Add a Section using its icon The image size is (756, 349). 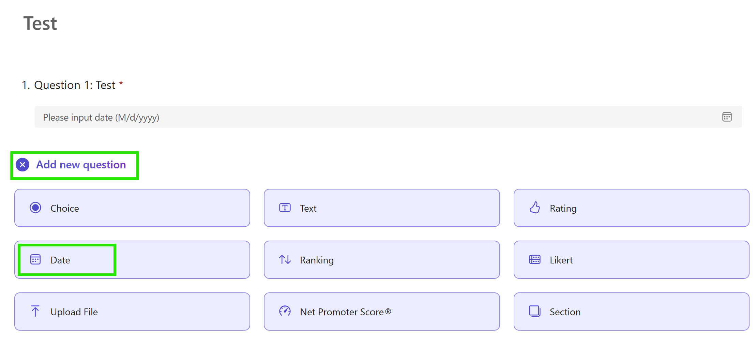pyautogui.click(x=535, y=311)
